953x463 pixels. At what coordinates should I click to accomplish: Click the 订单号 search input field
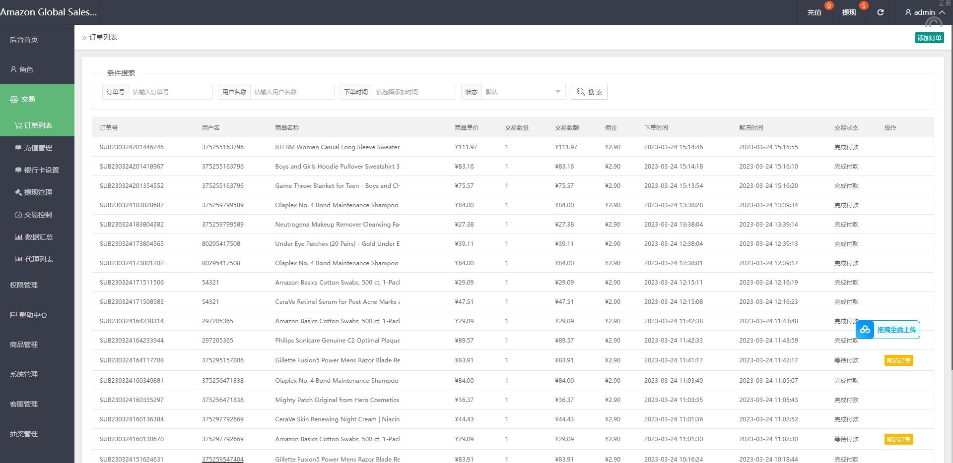(x=170, y=92)
